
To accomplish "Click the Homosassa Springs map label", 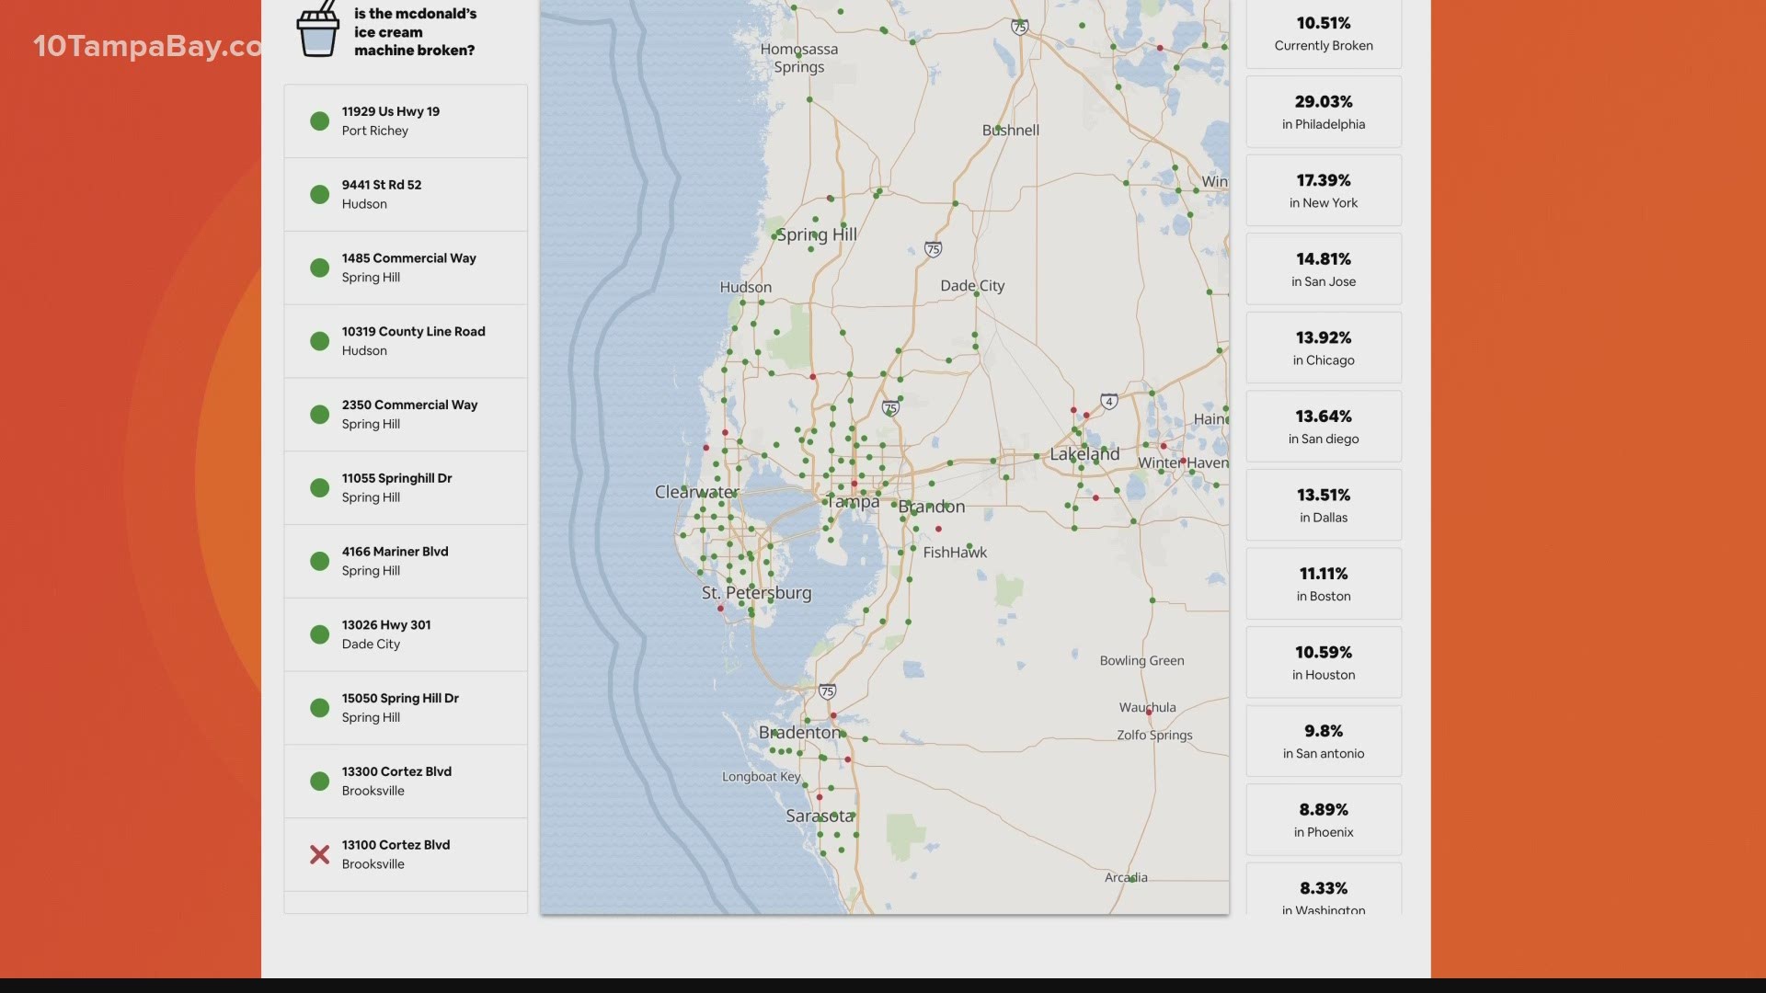I will pyautogui.click(x=798, y=58).
